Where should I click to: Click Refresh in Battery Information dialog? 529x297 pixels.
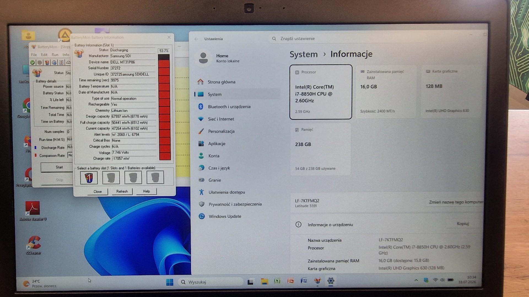click(122, 191)
